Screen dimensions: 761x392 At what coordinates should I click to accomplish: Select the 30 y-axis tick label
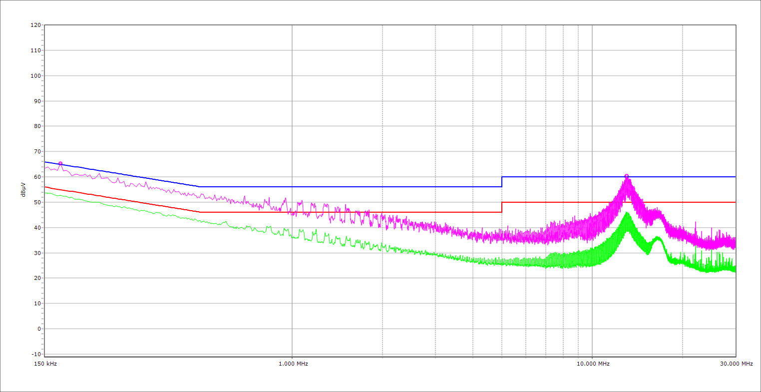37,253
